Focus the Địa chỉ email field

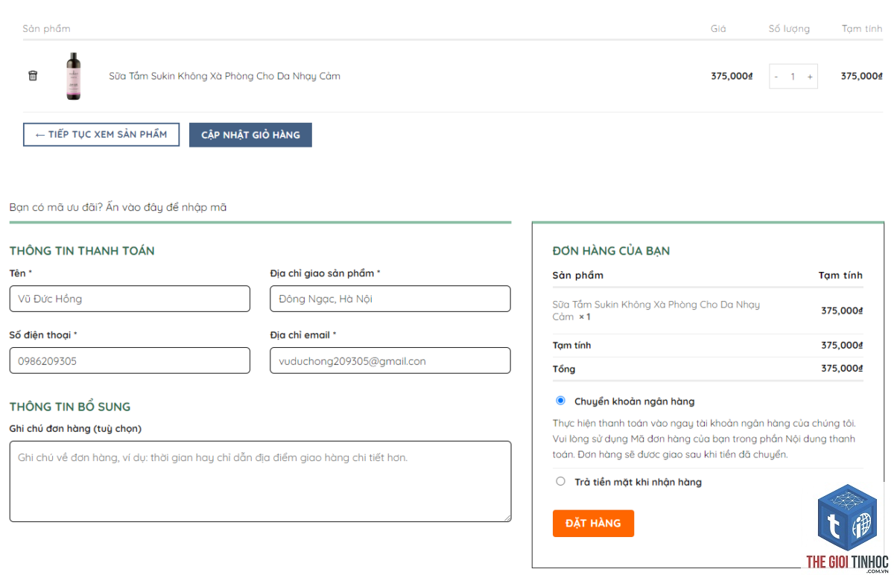tap(390, 360)
